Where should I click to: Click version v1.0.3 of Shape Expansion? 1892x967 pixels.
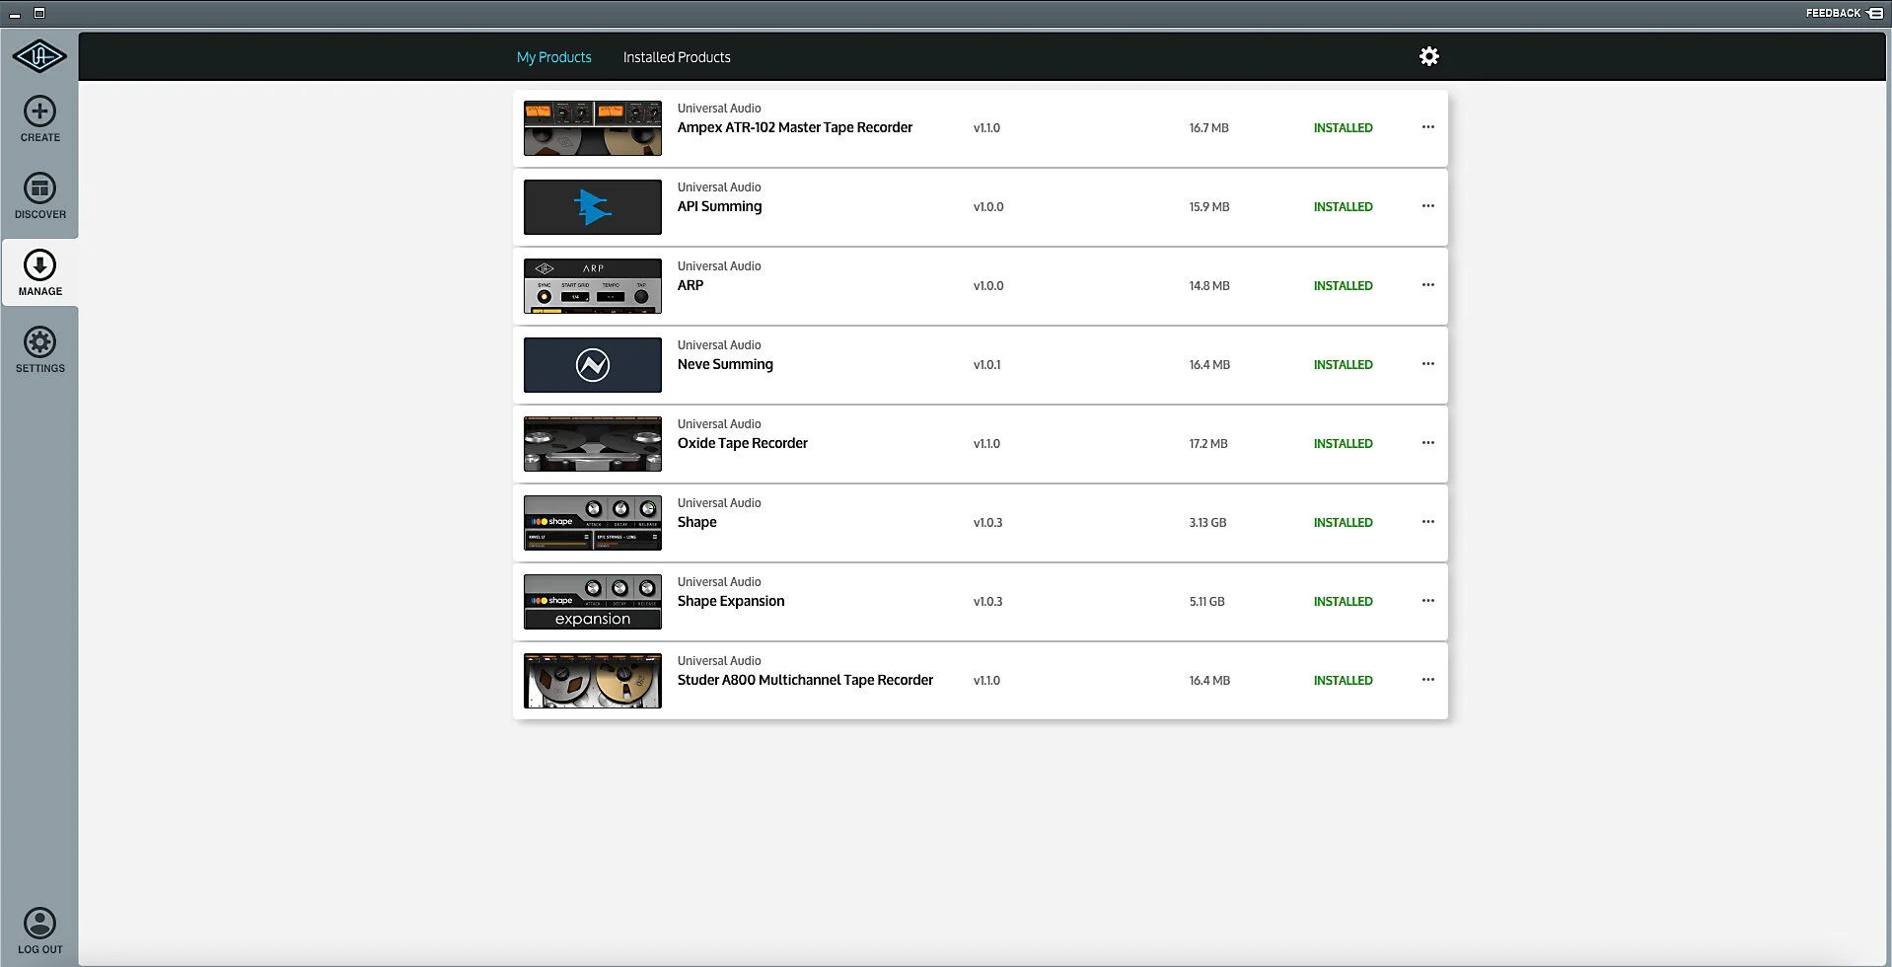coord(987,602)
